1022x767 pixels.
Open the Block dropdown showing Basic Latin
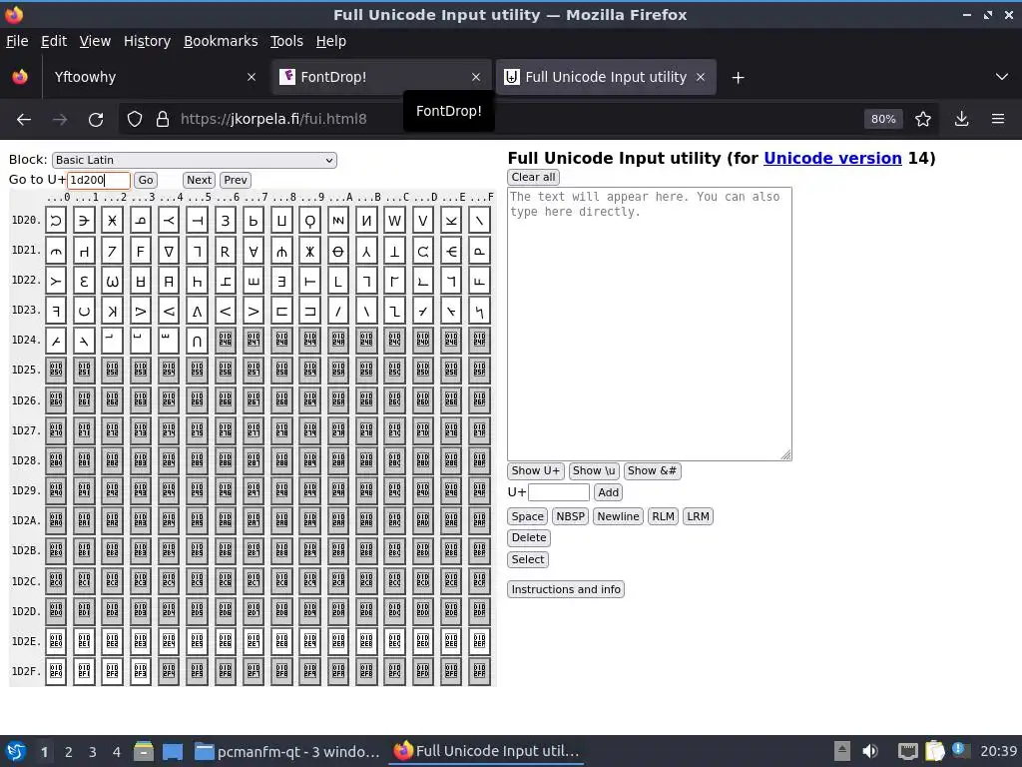(x=195, y=160)
